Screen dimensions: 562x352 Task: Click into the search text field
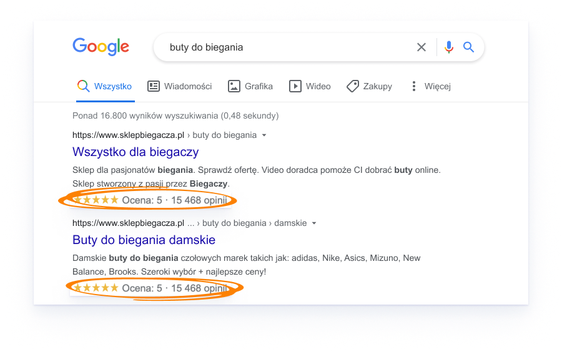(287, 47)
